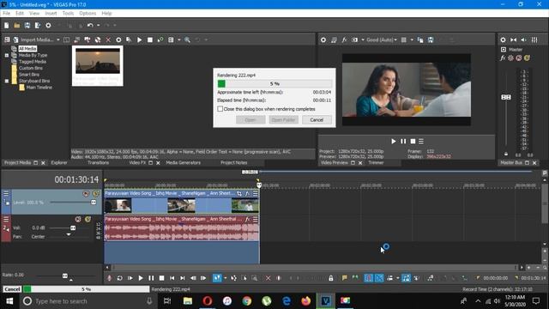Click Master FX icon in Master Bus

tap(503, 58)
